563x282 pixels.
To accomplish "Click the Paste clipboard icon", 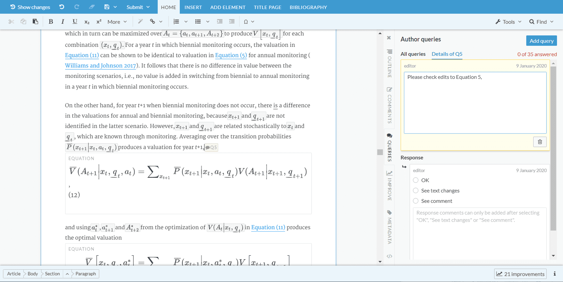I will coord(35,22).
